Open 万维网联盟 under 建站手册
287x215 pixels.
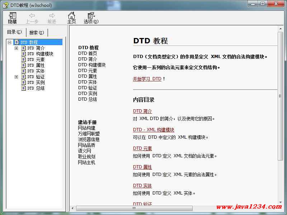(x=89, y=134)
